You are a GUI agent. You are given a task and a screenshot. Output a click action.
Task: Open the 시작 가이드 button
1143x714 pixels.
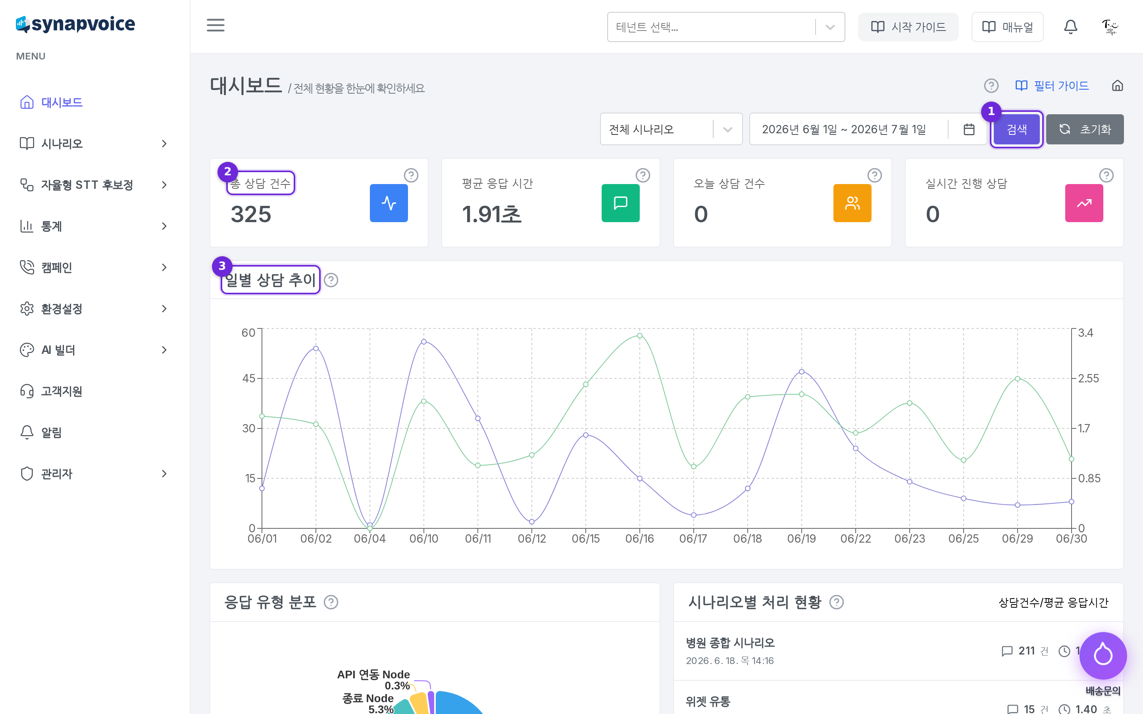(908, 27)
